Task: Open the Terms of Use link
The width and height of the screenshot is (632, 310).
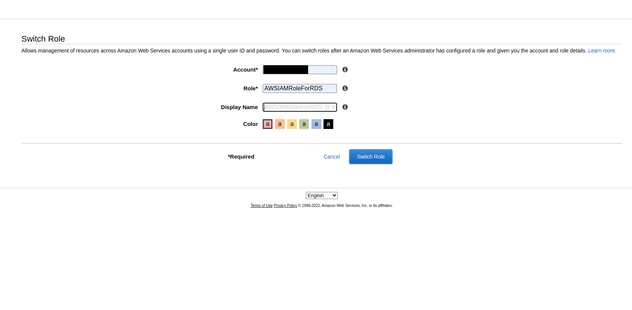Action: tap(262, 206)
